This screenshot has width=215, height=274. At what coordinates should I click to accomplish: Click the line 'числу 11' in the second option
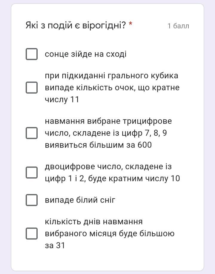(62, 100)
